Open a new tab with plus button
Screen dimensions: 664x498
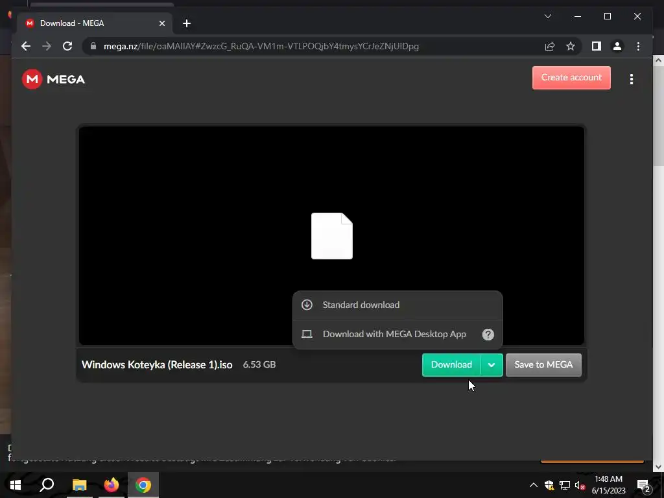(187, 23)
